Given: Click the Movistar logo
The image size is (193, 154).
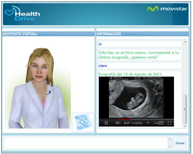Looking at the screenshot, I should (167, 9).
